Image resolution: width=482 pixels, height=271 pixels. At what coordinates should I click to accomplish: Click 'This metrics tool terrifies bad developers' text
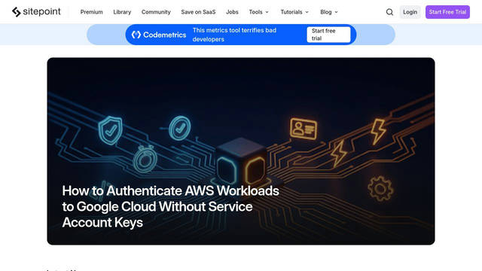click(x=234, y=35)
